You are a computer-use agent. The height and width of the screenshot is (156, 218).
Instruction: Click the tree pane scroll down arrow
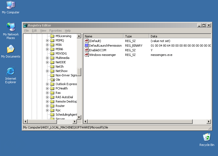(x=79, y=117)
